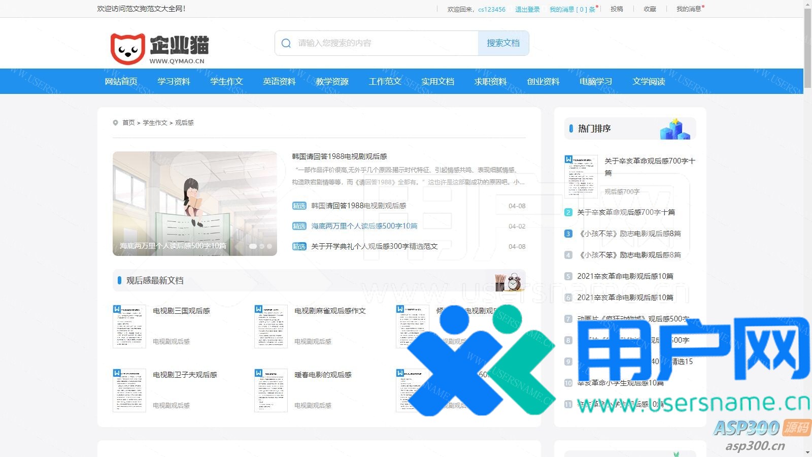This screenshot has width=812, height=457.
Task: Click the 退出登录 link
Action: [x=527, y=9]
